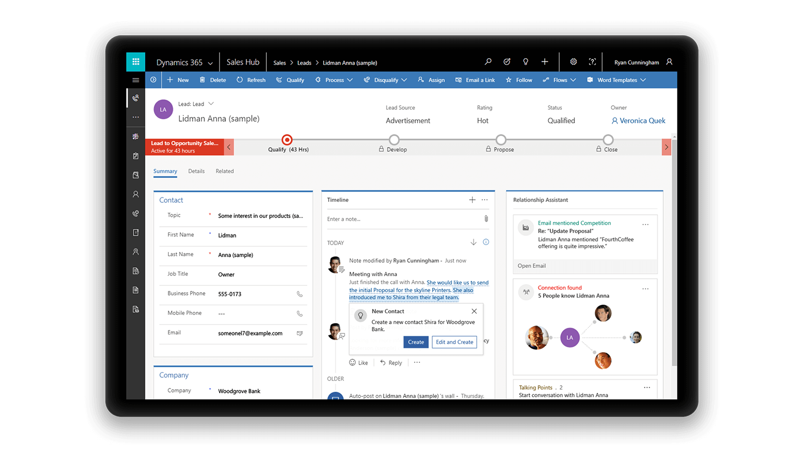Collapse process bar with left chevron
Image resolution: width=804 pixels, height=452 pixels.
pos(229,147)
